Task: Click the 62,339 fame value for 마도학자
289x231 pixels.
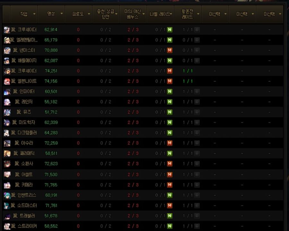Action: [x=51, y=123]
